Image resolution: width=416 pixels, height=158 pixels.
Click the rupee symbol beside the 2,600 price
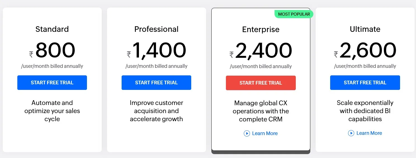click(336, 54)
